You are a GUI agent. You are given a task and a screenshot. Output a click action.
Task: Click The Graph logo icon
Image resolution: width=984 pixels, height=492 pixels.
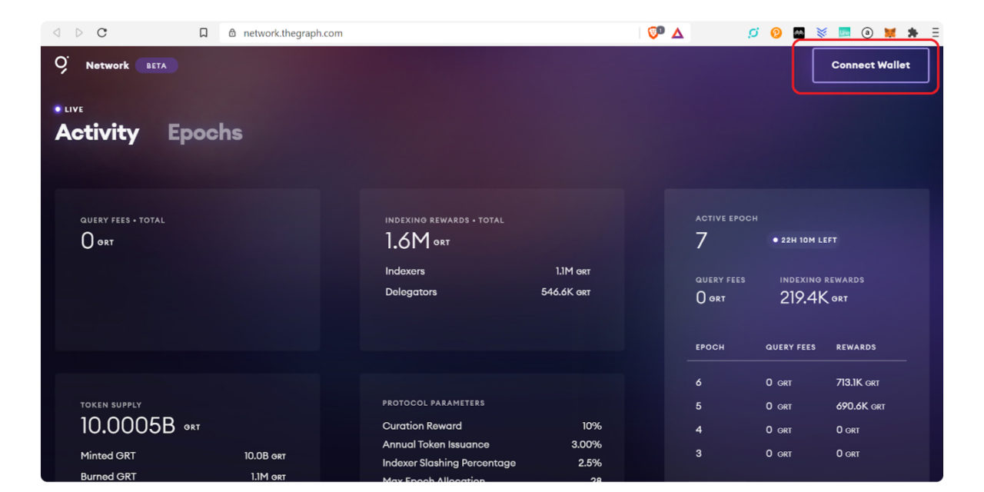(x=62, y=65)
